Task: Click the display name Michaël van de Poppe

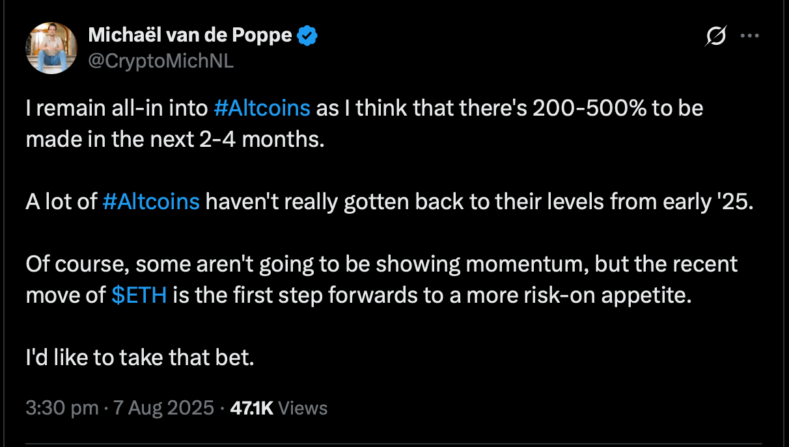Action: point(191,35)
